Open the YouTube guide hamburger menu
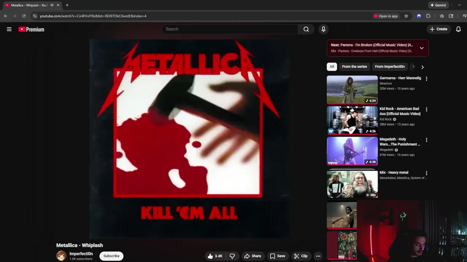The width and height of the screenshot is (467, 262). (x=9, y=29)
